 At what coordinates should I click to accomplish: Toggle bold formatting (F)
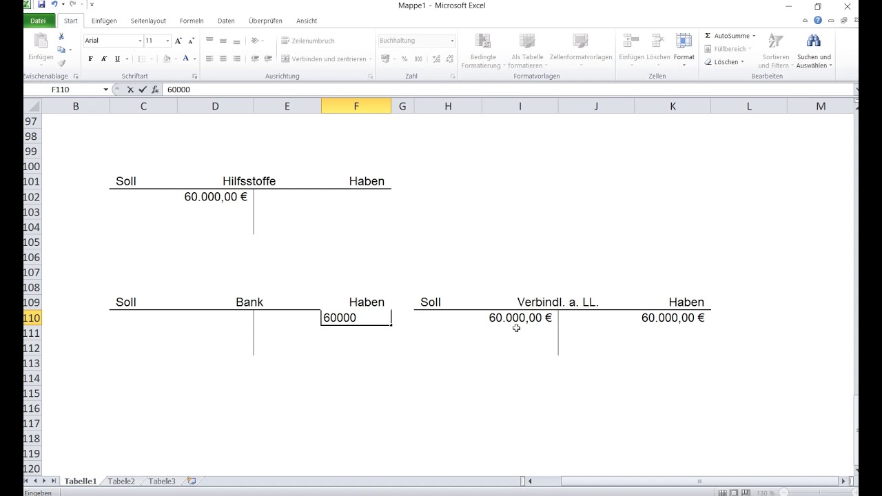pyautogui.click(x=90, y=59)
